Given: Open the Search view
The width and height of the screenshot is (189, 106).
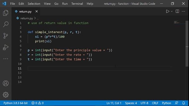Looking at the screenshot, I should click(x=6, y=24).
